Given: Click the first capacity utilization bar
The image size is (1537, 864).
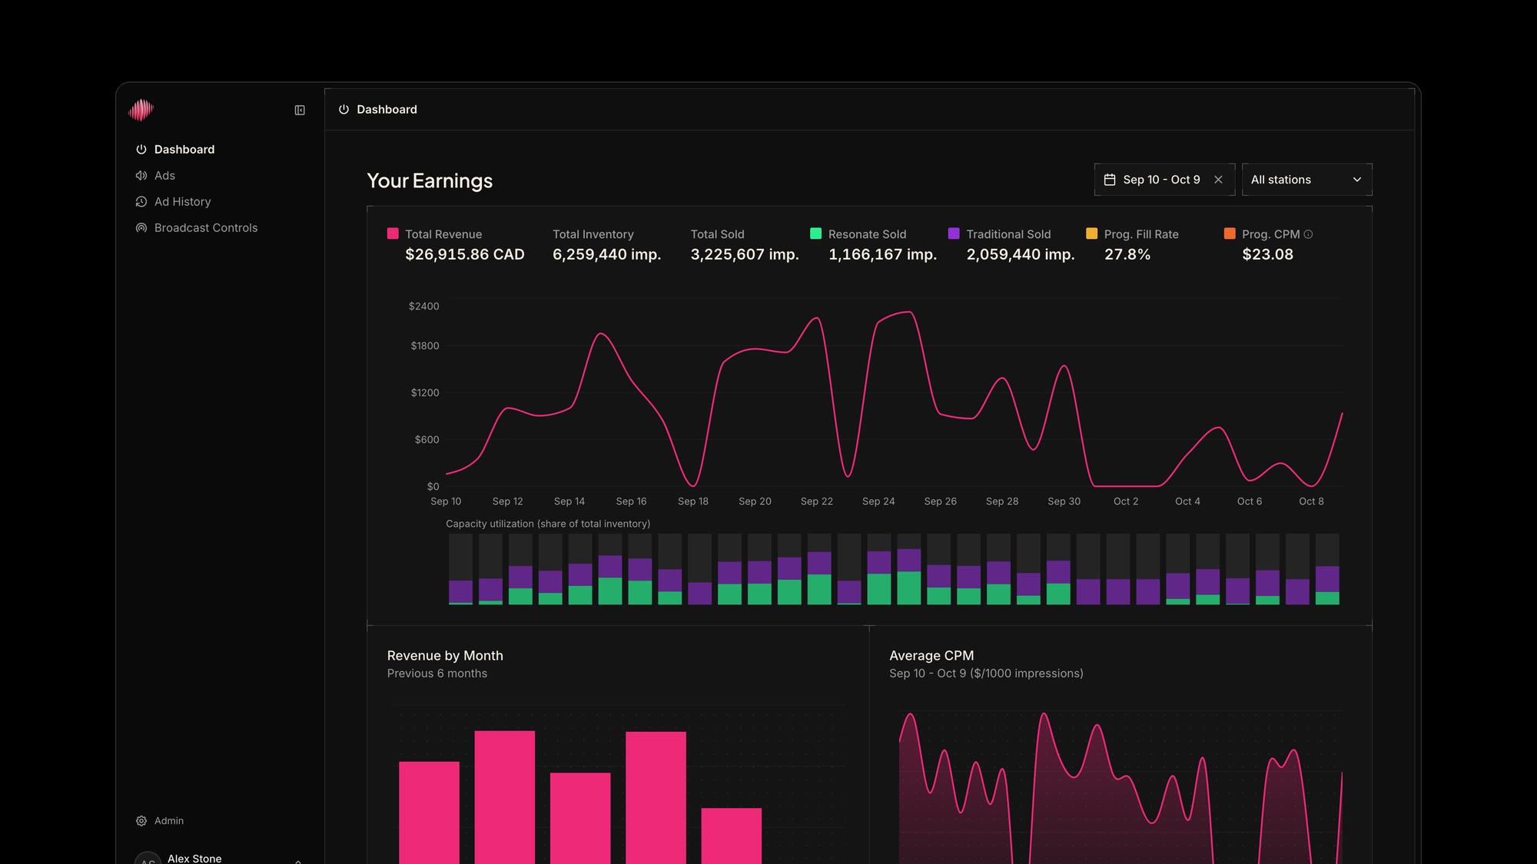Looking at the screenshot, I should pyautogui.click(x=460, y=570).
